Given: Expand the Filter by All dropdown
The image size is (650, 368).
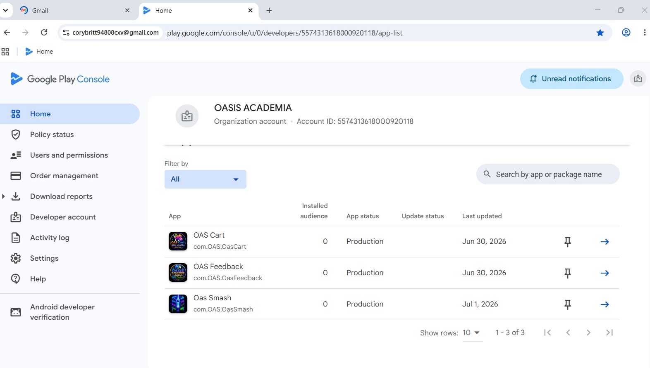Looking at the screenshot, I should tap(206, 179).
